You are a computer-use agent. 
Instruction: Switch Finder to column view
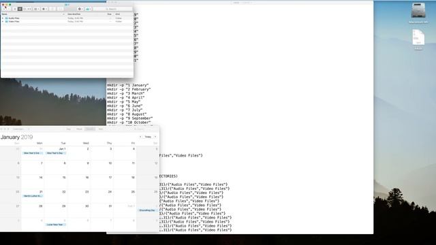pos(25,9)
